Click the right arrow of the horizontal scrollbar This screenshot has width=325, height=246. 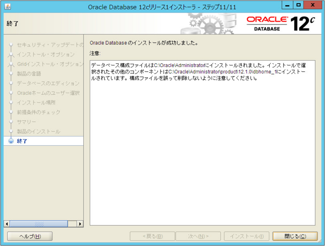coord(80,224)
